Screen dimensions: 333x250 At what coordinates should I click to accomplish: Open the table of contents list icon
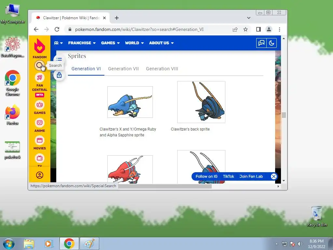click(59, 59)
